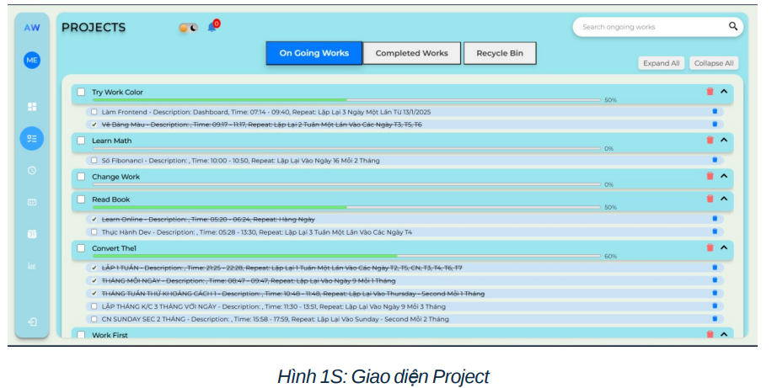Click the Search ongoing works field
This screenshot has width=777, height=388.
[649, 27]
